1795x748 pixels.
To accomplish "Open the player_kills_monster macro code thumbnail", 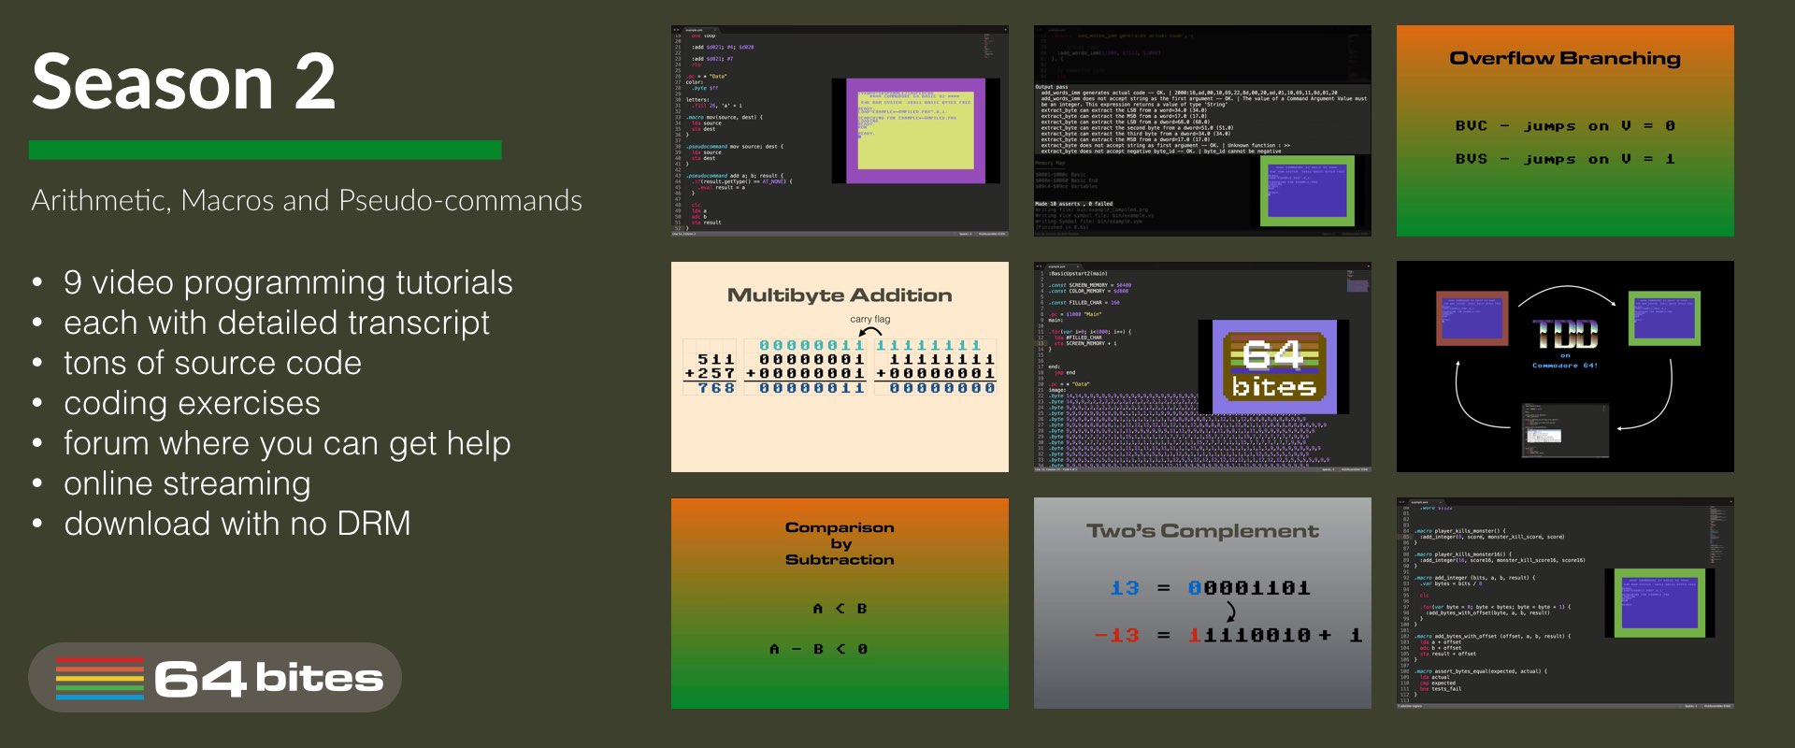I will 1564,603.
